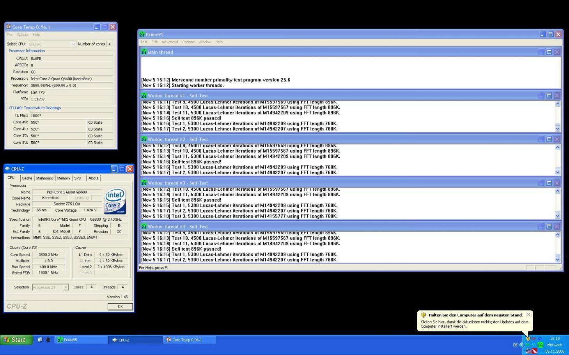Switch to Core Temp 0.96.1 via taskbar button
This screenshot has height=355, width=569.
[190, 340]
